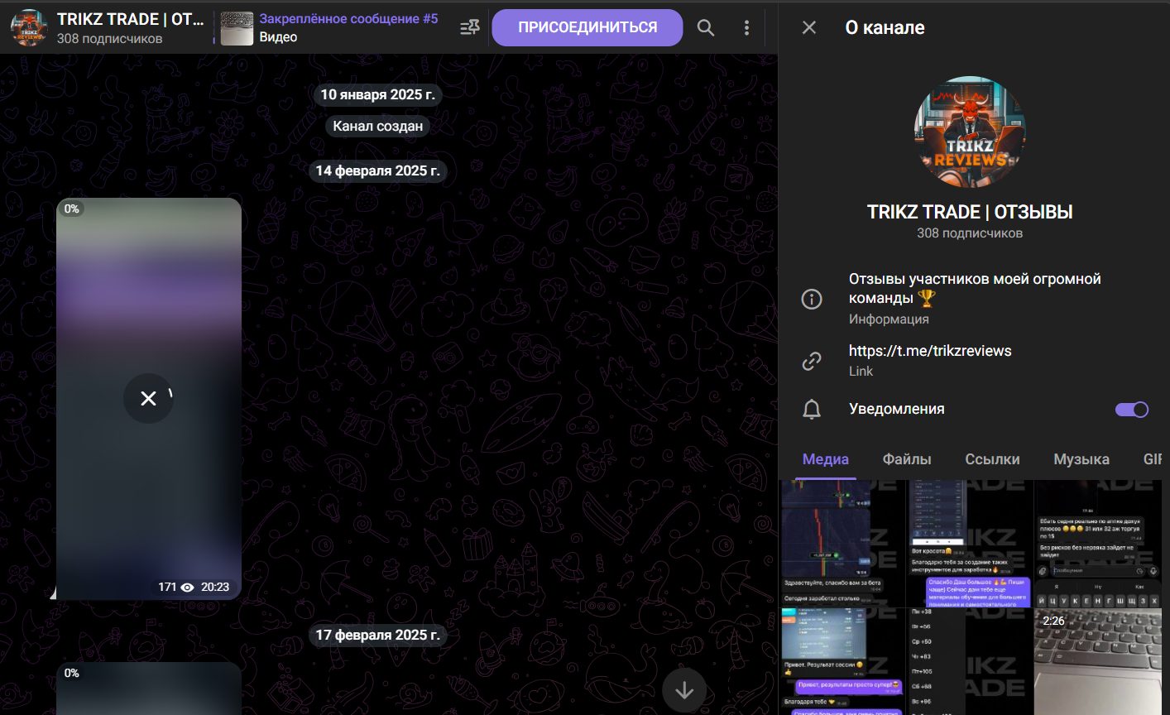Click the pinned messages list icon
The width and height of the screenshot is (1170, 715).
pyautogui.click(x=470, y=28)
